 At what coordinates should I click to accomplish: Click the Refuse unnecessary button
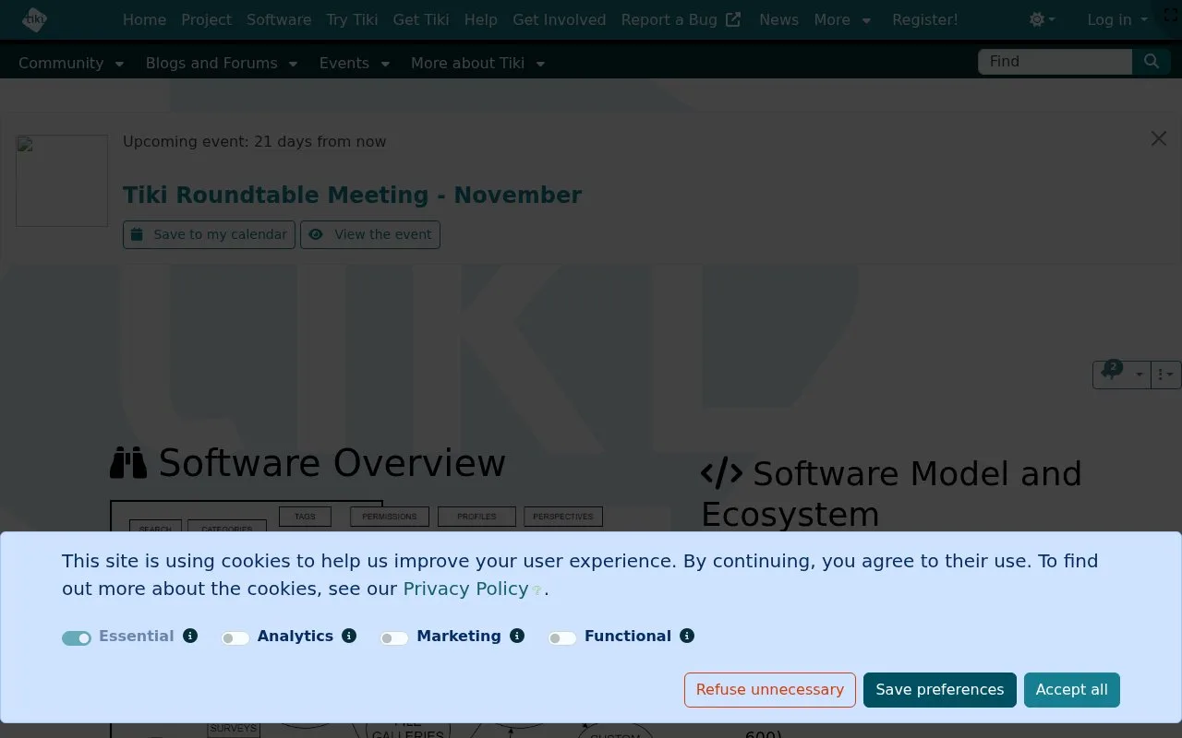770,690
